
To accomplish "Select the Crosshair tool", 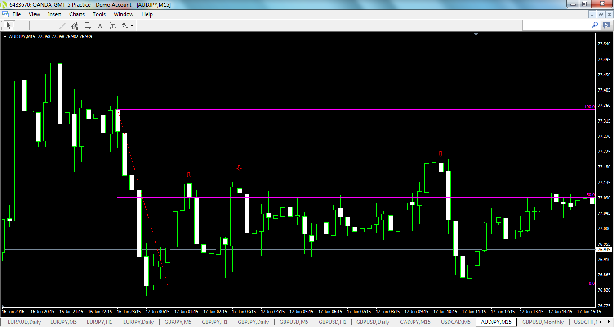I will (22, 26).
